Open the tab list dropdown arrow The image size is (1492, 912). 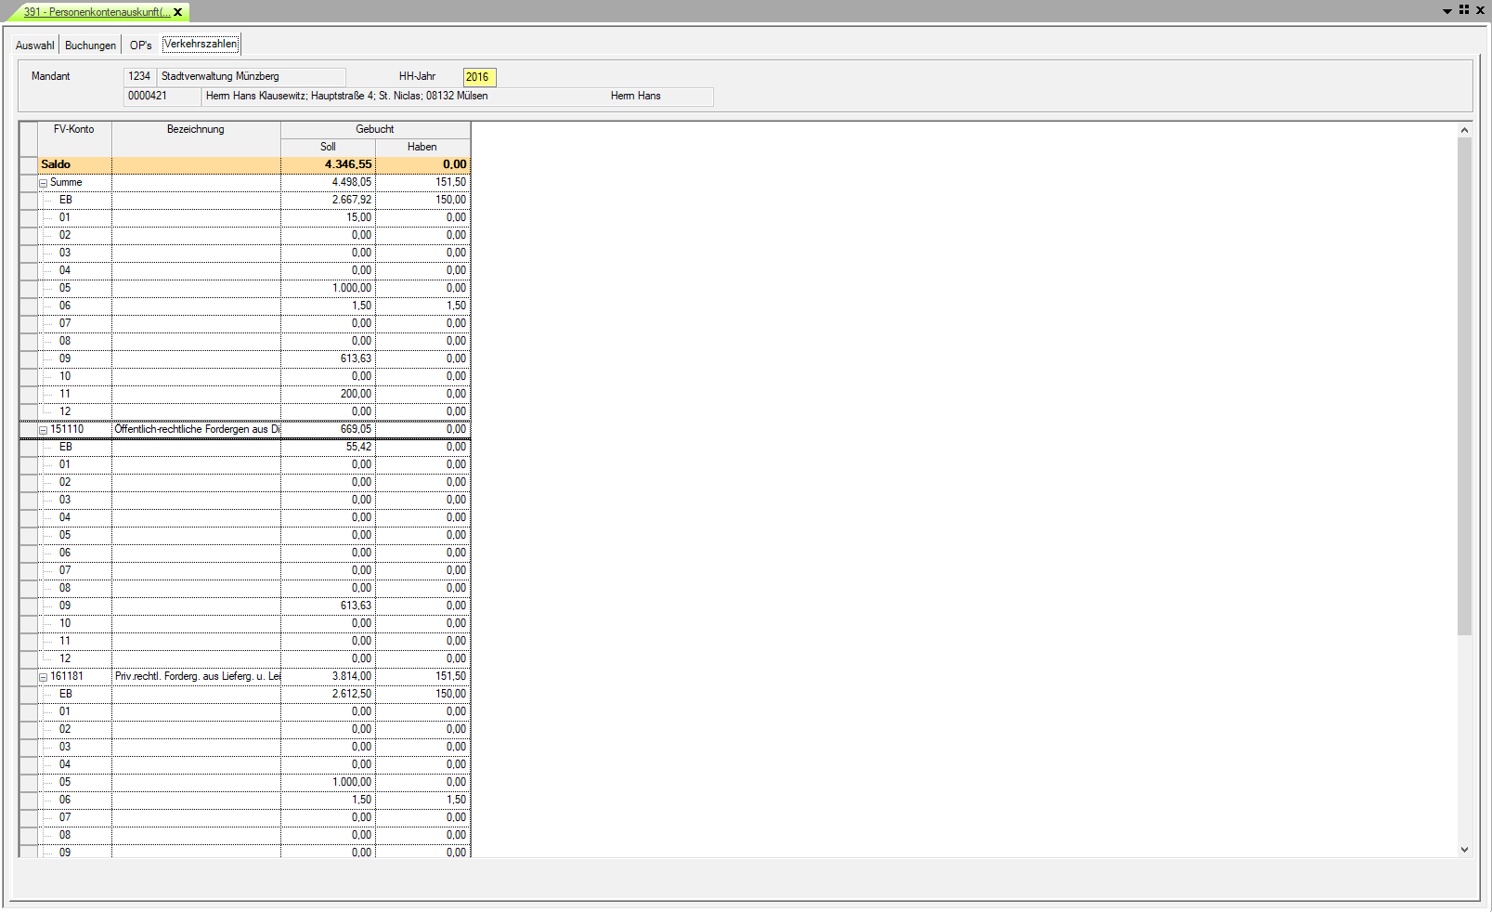click(1447, 11)
